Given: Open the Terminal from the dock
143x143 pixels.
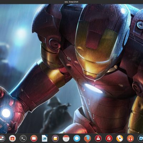Looking at the screenshot, I should pos(23,138).
